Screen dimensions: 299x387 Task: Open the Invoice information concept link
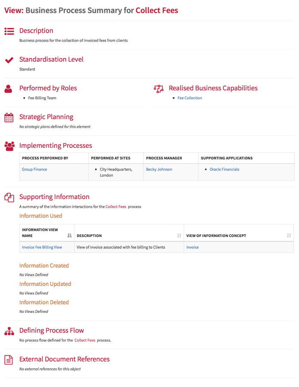(x=192, y=247)
